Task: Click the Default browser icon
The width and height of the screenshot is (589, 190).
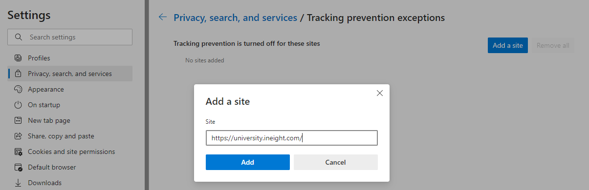Action: 18,167
